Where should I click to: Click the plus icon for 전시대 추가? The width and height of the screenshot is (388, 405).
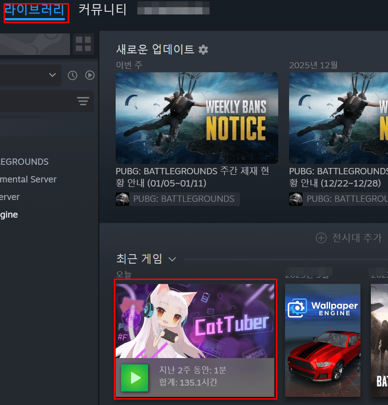321,238
